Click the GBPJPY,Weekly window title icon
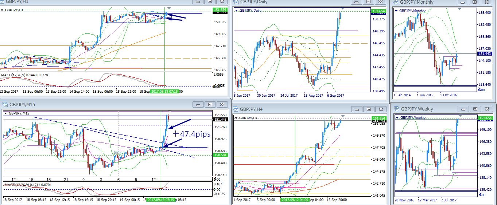497x205 pixels. coord(396,109)
